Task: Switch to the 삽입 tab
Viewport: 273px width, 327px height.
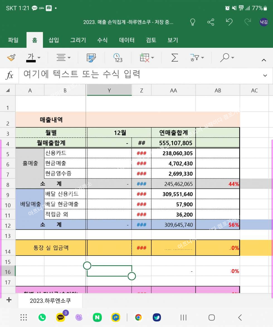Action: tap(54, 40)
